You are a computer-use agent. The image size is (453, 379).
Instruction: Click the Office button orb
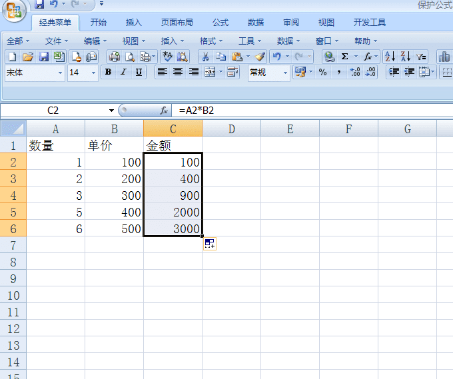pyautogui.click(x=14, y=11)
